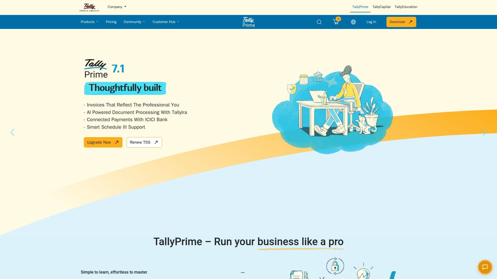
Task: Click the Tally Power of Simplicity logo
Action: [x=89, y=7]
